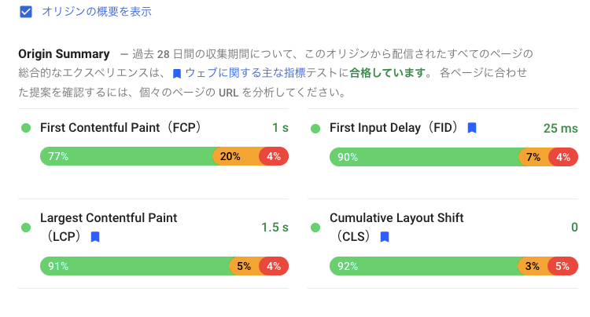Click the 25 ms value for FID
The width and height of the screenshot is (590, 317).
(560, 129)
